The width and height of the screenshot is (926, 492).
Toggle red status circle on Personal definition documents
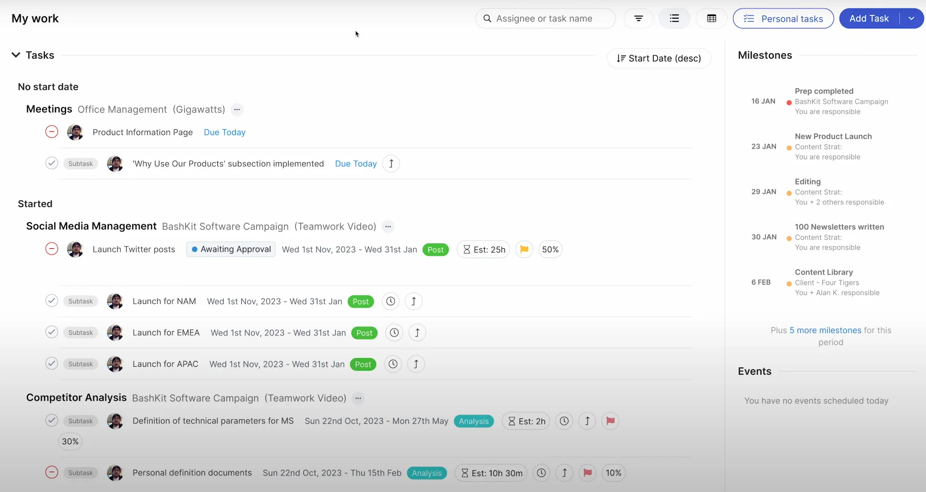click(52, 472)
